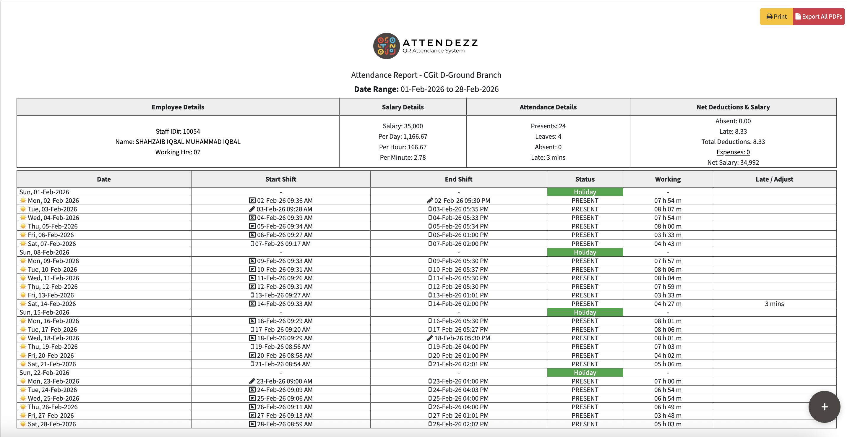Click the floating plus button
Image resolution: width=847 pixels, height=437 pixels.
point(824,407)
